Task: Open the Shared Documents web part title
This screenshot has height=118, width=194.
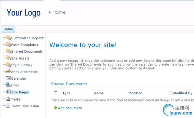Action: 69,84
